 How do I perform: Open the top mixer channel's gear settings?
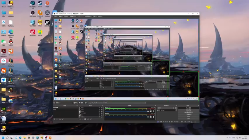click(153, 111)
